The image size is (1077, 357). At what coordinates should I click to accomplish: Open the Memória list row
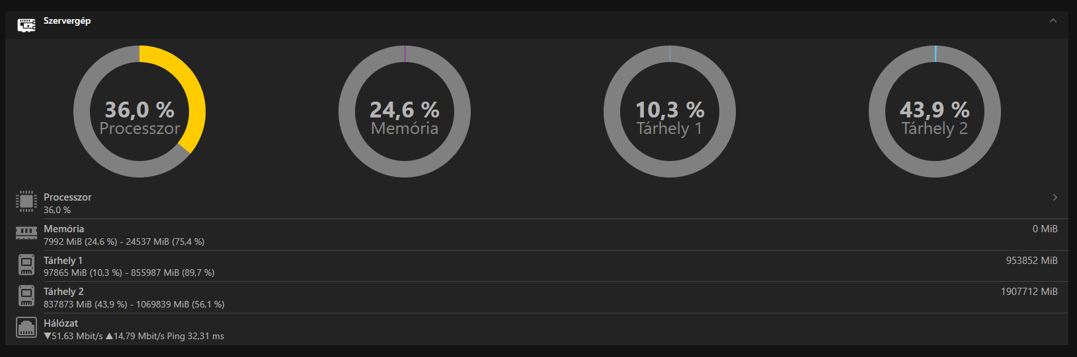[537, 235]
